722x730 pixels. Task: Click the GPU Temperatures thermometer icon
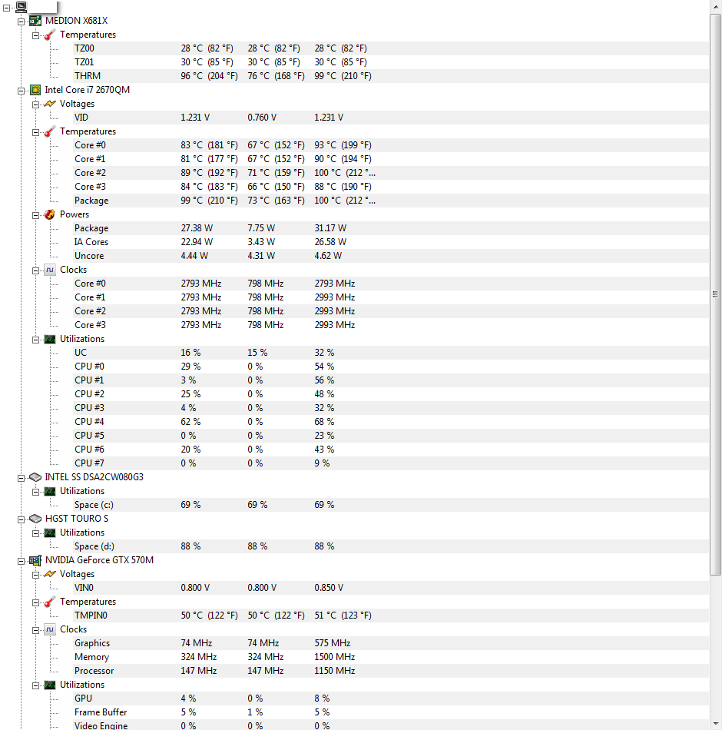click(x=50, y=602)
